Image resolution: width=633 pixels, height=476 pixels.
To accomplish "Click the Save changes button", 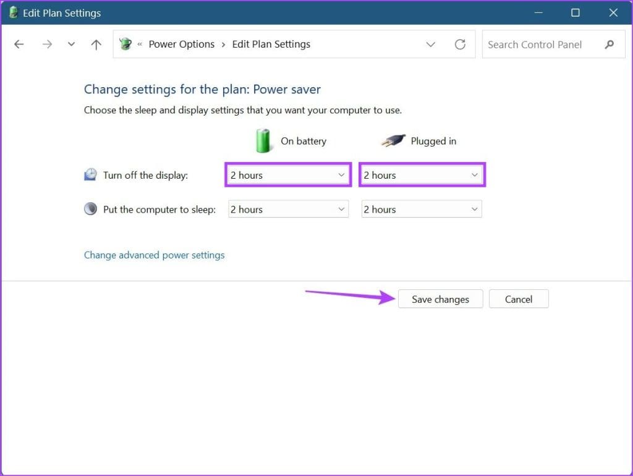I will pyautogui.click(x=440, y=299).
